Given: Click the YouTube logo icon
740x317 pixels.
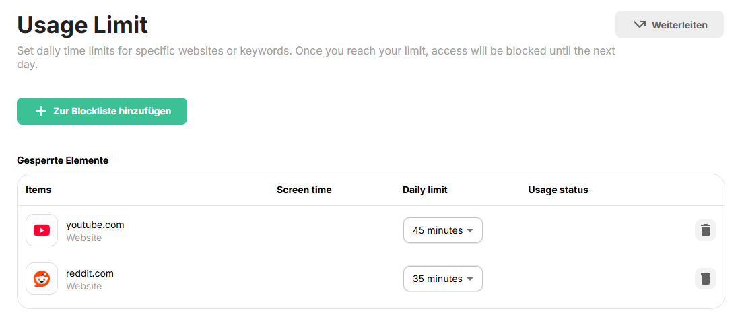Looking at the screenshot, I should [42, 230].
